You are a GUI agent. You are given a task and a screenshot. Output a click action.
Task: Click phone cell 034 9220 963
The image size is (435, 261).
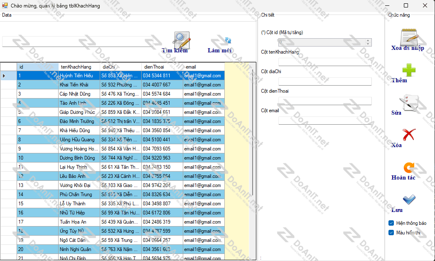tap(162, 158)
